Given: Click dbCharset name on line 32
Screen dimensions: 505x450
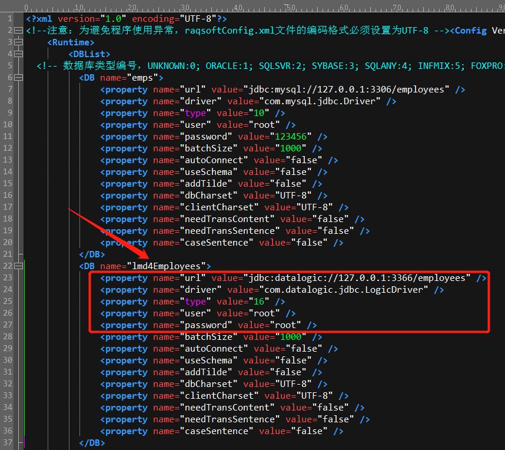Looking at the screenshot, I should pos(208,384).
